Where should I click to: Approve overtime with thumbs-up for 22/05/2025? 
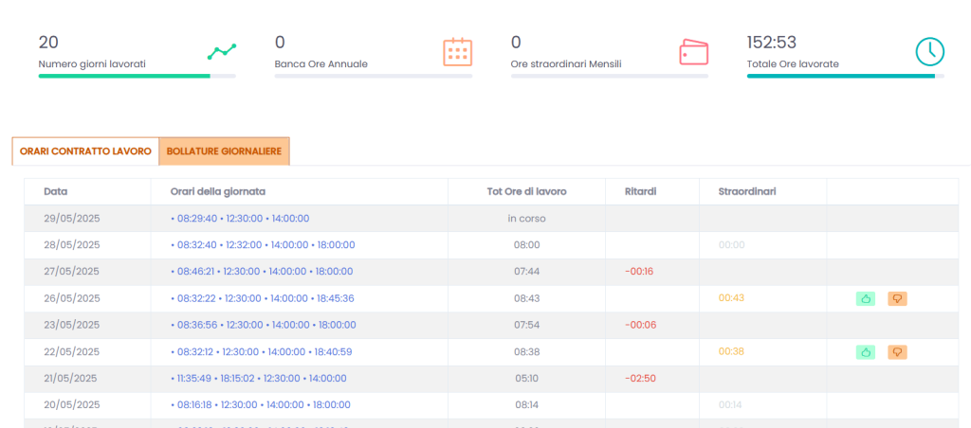[866, 352]
